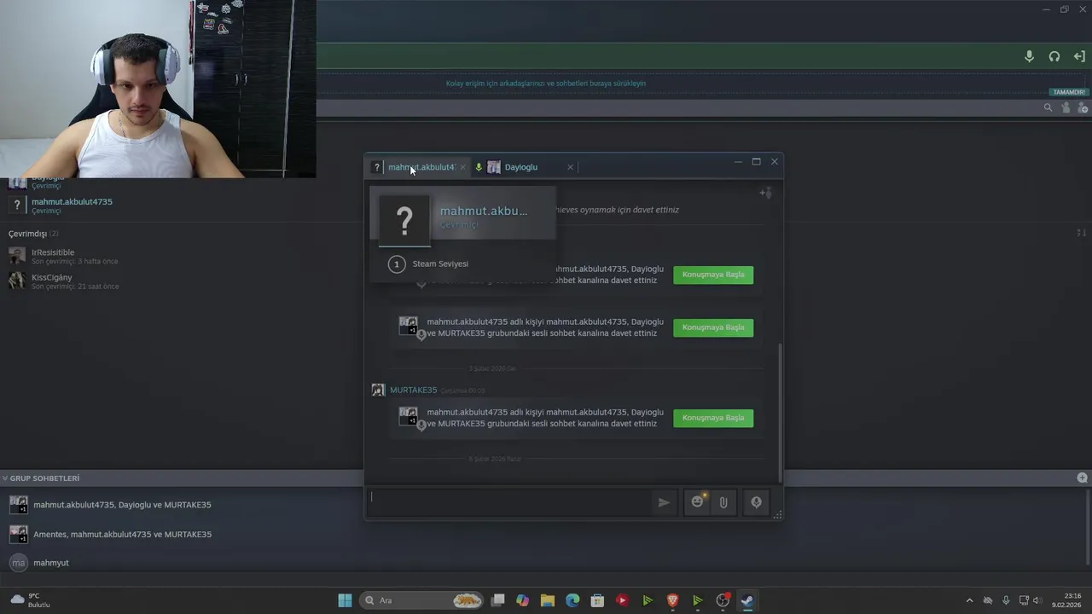Open the friend requests icon beside search
Screen dimensions: 1092x614
pyautogui.click(x=1066, y=107)
